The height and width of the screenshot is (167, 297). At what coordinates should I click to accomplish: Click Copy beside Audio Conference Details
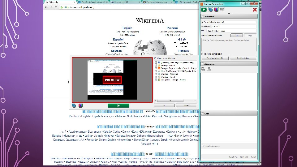(250, 35)
